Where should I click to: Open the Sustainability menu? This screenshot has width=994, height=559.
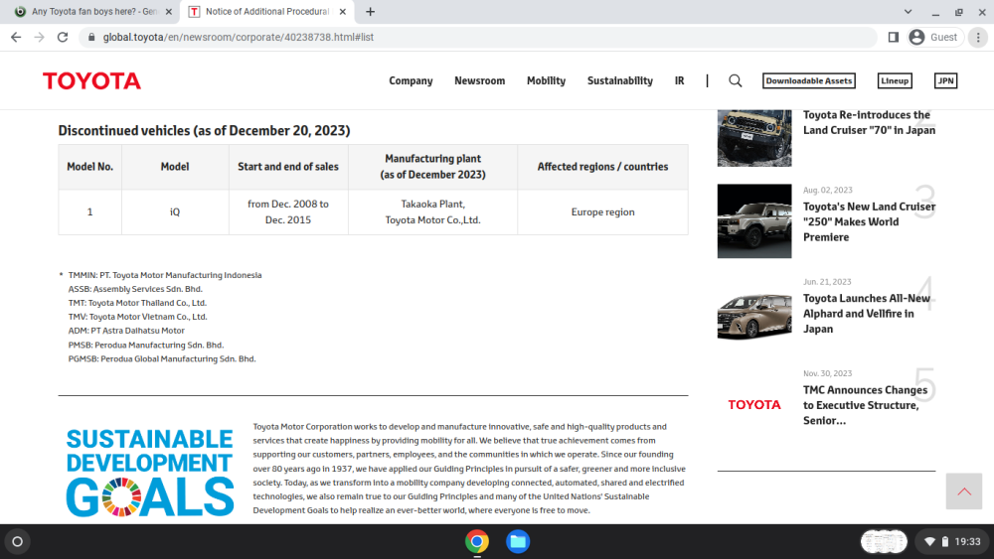[x=620, y=81]
